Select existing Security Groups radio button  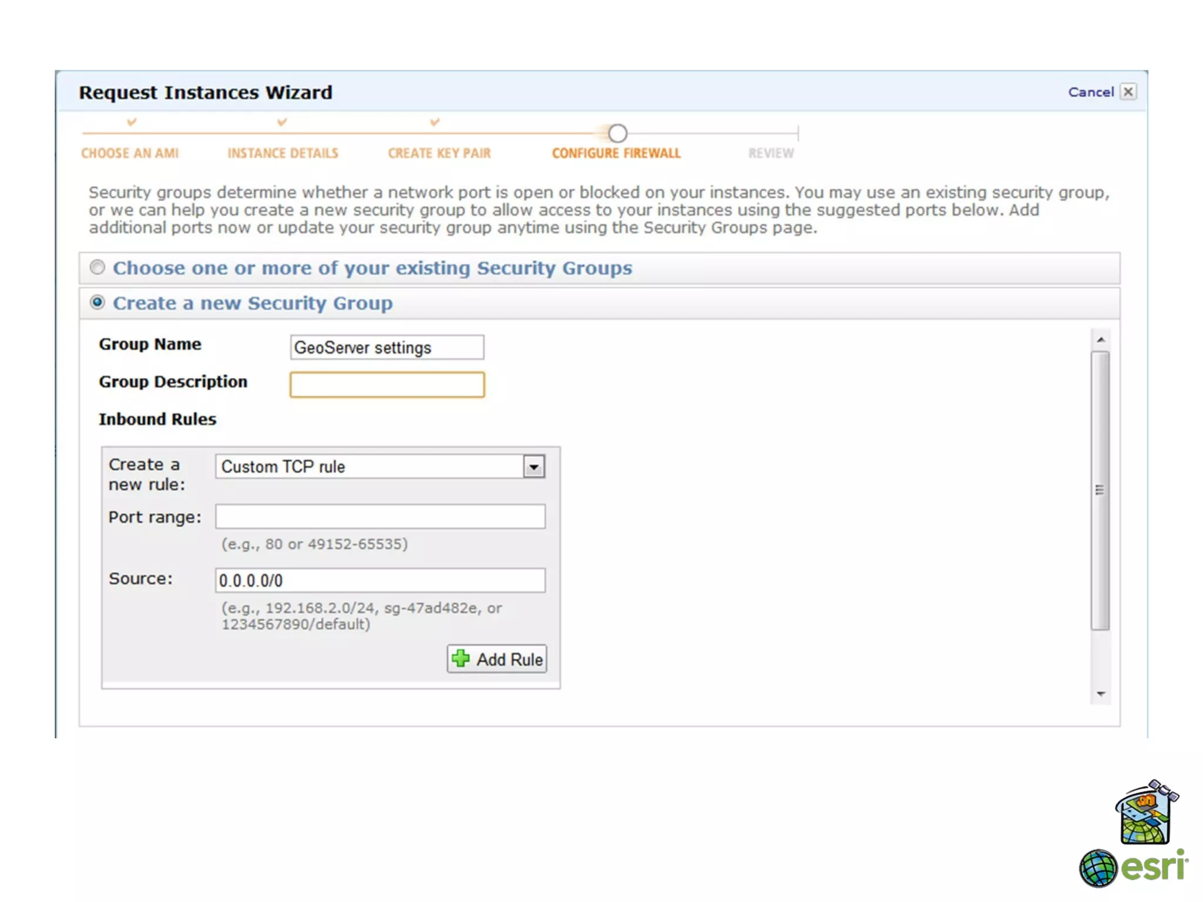tap(98, 267)
